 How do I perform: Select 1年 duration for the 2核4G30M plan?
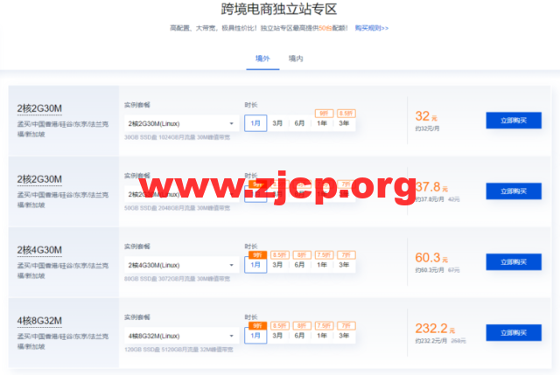[x=322, y=265]
